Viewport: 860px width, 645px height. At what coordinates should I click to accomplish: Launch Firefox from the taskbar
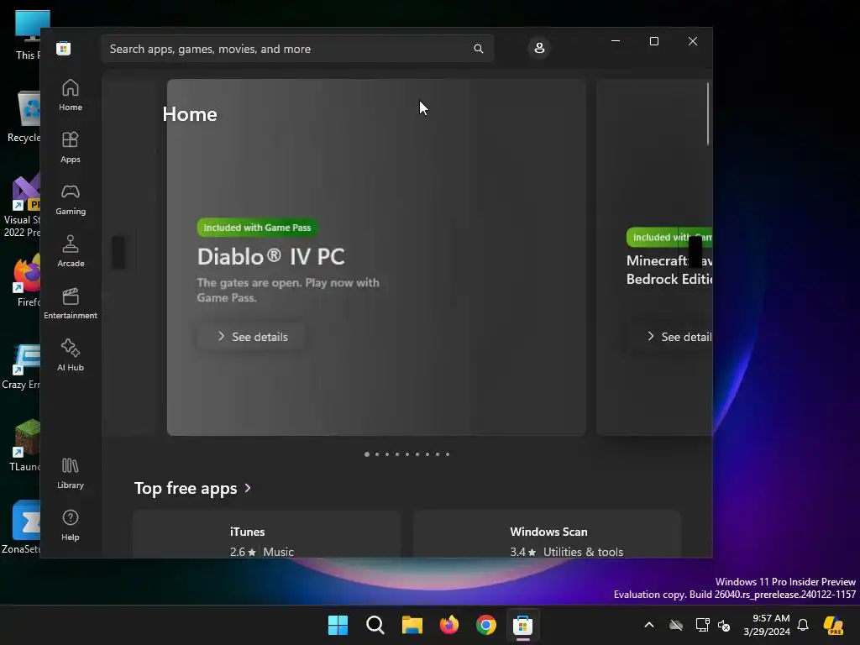449,625
